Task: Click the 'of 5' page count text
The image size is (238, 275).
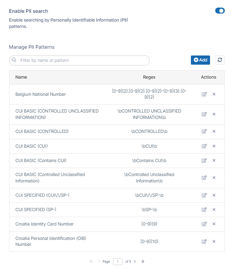Action: (x=128, y=261)
